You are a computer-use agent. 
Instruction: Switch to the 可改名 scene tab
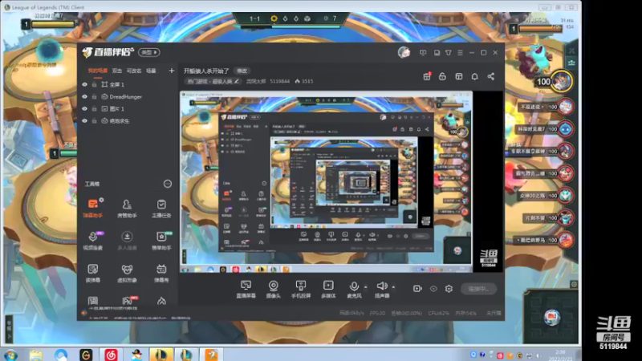point(134,71)
